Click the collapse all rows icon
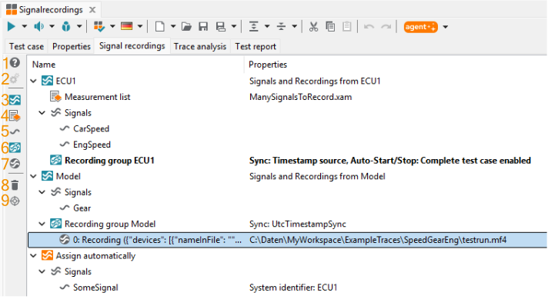548x306 pixels. click(281, 27)
